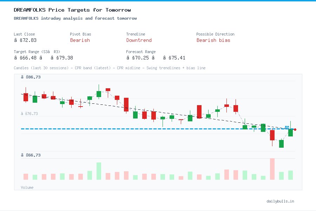Screen dimensions: 316x211
Task: Click the 86.73 price axis label
Action: (x=31, y=77)
